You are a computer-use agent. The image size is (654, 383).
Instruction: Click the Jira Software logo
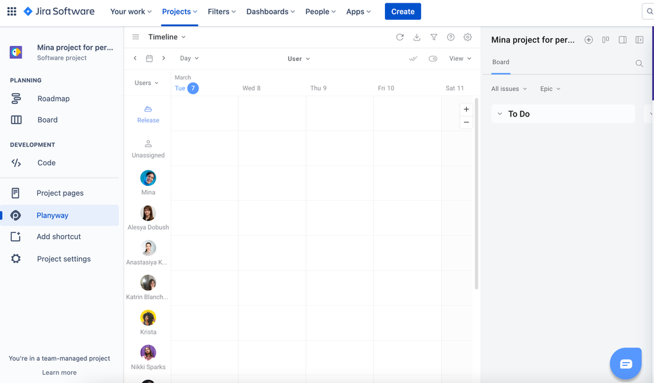pyautogui.click(x=59, y=11)
